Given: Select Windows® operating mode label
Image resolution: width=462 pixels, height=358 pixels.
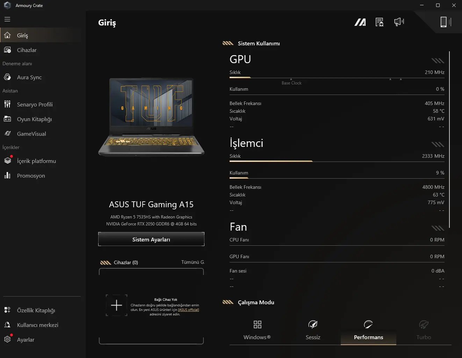Looking at the screenshot, I should click(x=257, y=337).
